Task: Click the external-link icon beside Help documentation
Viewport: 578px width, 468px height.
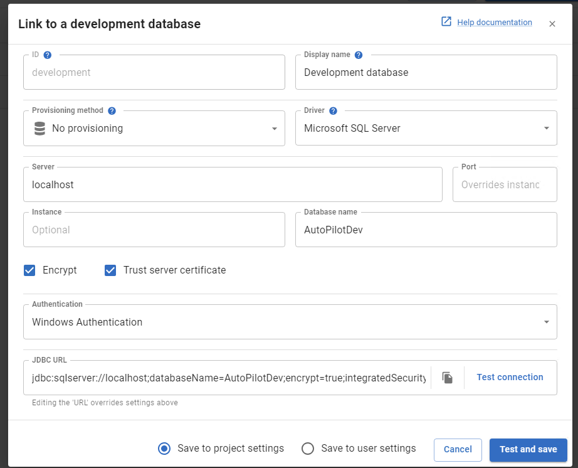Action: coord(446,21)
